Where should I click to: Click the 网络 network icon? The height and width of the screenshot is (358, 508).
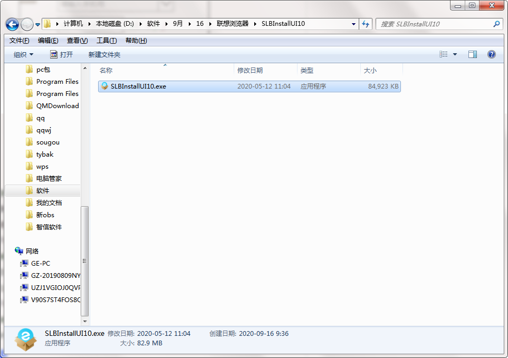(x=19, y=251)
